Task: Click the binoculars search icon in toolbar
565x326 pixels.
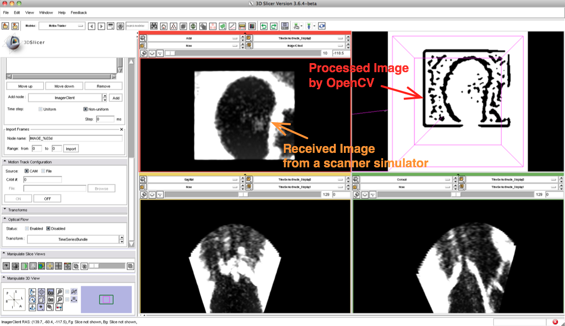Action: [153, 26]
